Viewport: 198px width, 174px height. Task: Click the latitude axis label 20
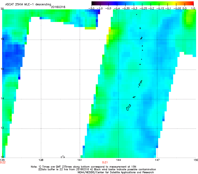(2, 9)
